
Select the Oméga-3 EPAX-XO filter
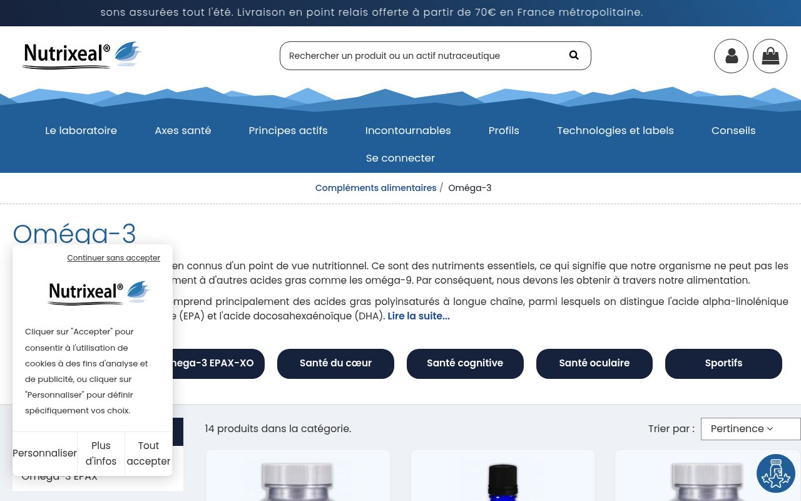(218, 364)
